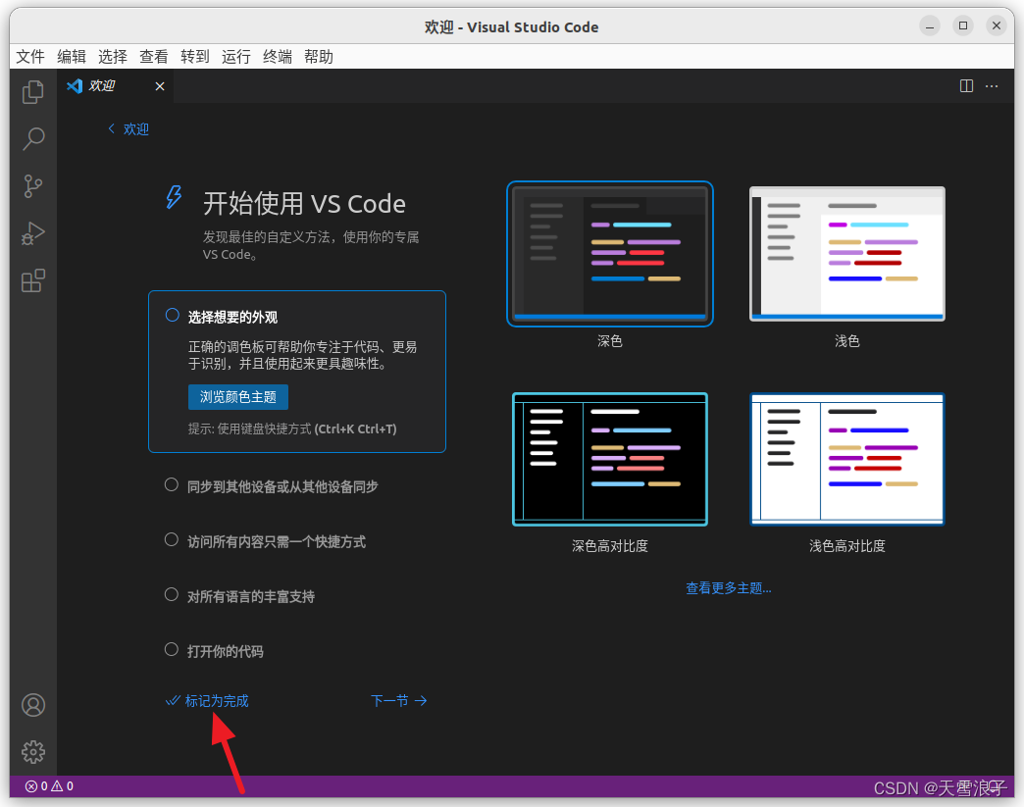Image resolution: width=1024 pixels, height=807 pixels.
Task: Expand the 打开你的代码 step
Action: click(x=225, y=651)
